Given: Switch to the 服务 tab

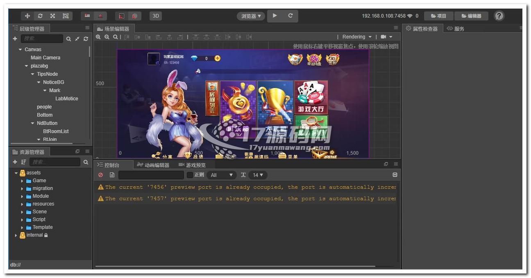Looking at the screenshot, I should (x=456, y=29).
